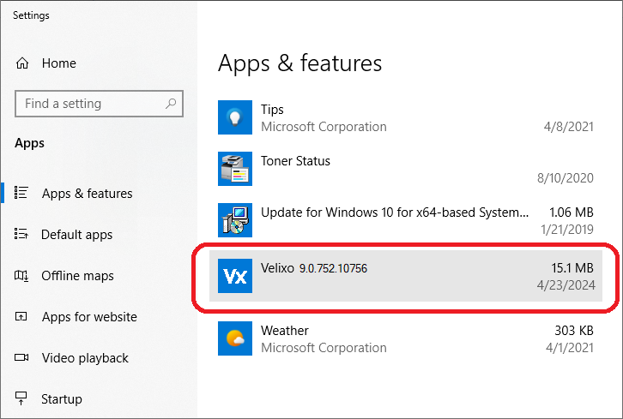Open Offline maps section

click(77, 276)
